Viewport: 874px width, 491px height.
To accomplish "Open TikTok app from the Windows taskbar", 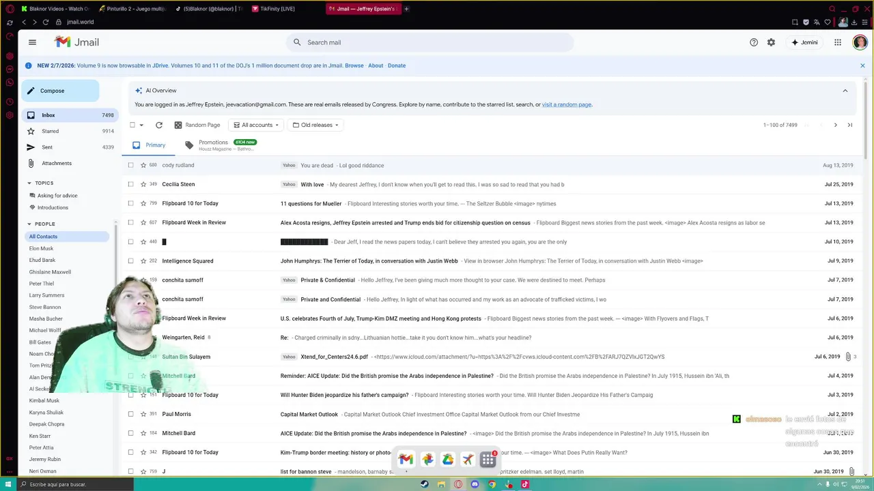I will (x=525, y=484).
